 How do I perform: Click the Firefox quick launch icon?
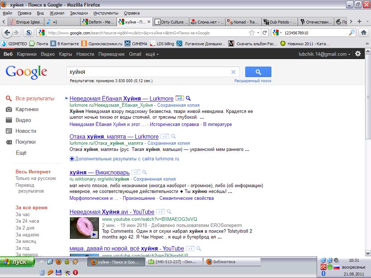tap(58, 262)
